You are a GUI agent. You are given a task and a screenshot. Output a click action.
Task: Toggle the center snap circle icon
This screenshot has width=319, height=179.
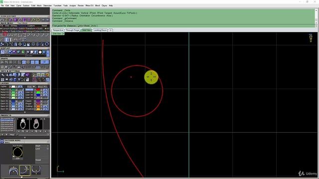coord(28,62)
